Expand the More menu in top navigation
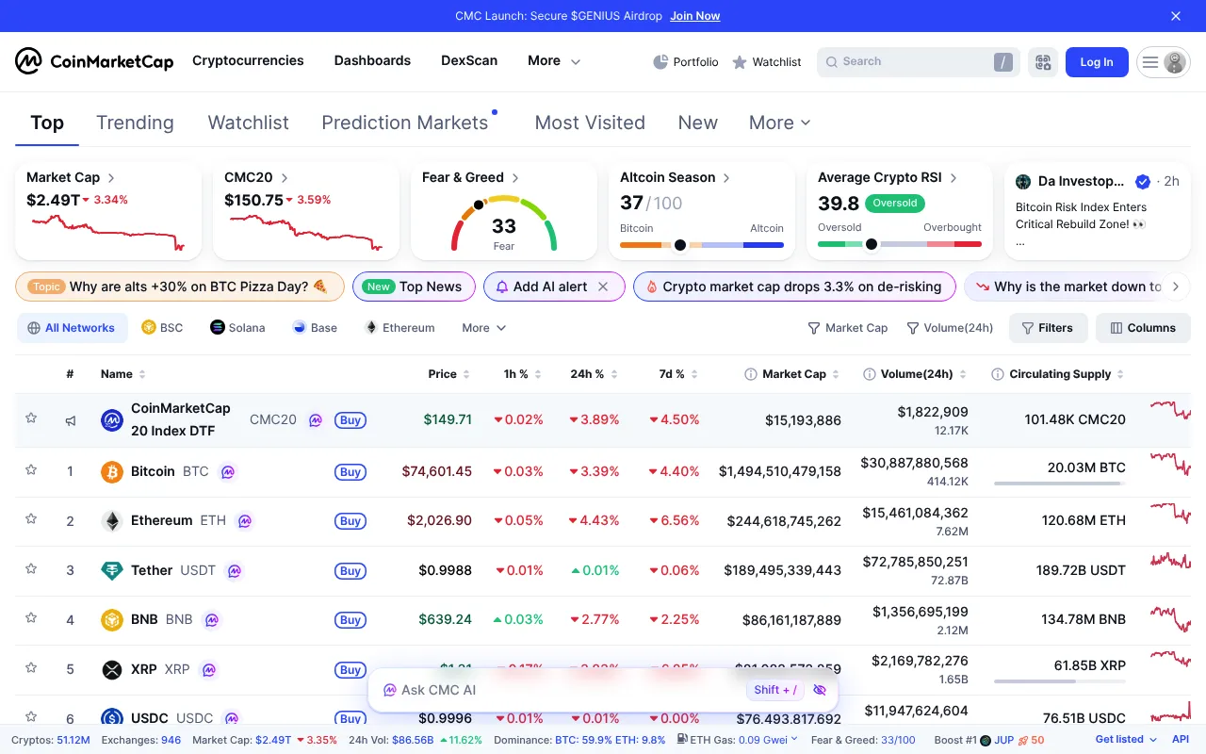This screenshot has height=754, width=1206. click(554, 61)
